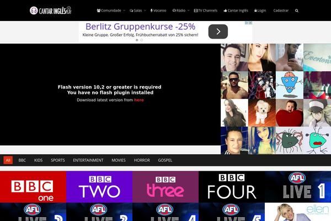Screen dimensions: 331x221
Task: Filter channels by GOSPEL
Action: click(165, 160)
